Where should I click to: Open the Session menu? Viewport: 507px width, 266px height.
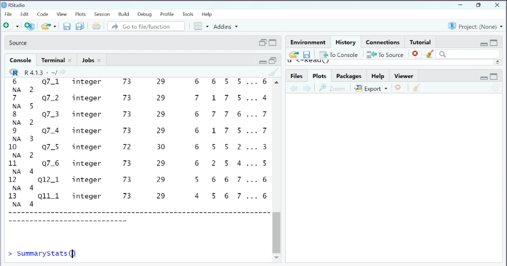click(102, 14)
